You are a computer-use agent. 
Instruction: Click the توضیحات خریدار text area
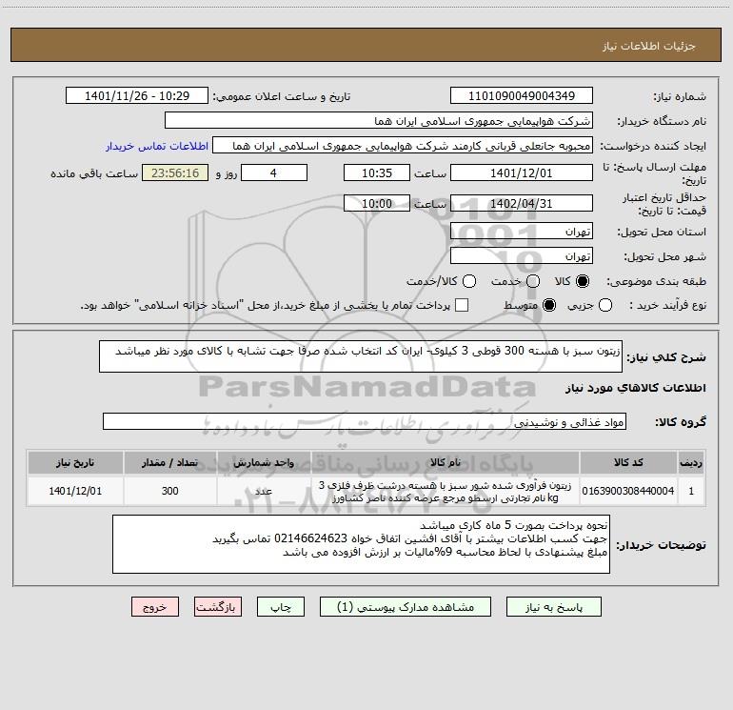click(361, 544)
